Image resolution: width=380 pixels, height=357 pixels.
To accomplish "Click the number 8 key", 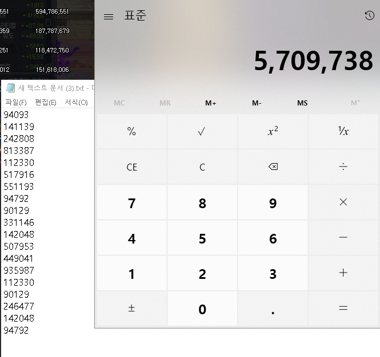I will tap(202, 202).
